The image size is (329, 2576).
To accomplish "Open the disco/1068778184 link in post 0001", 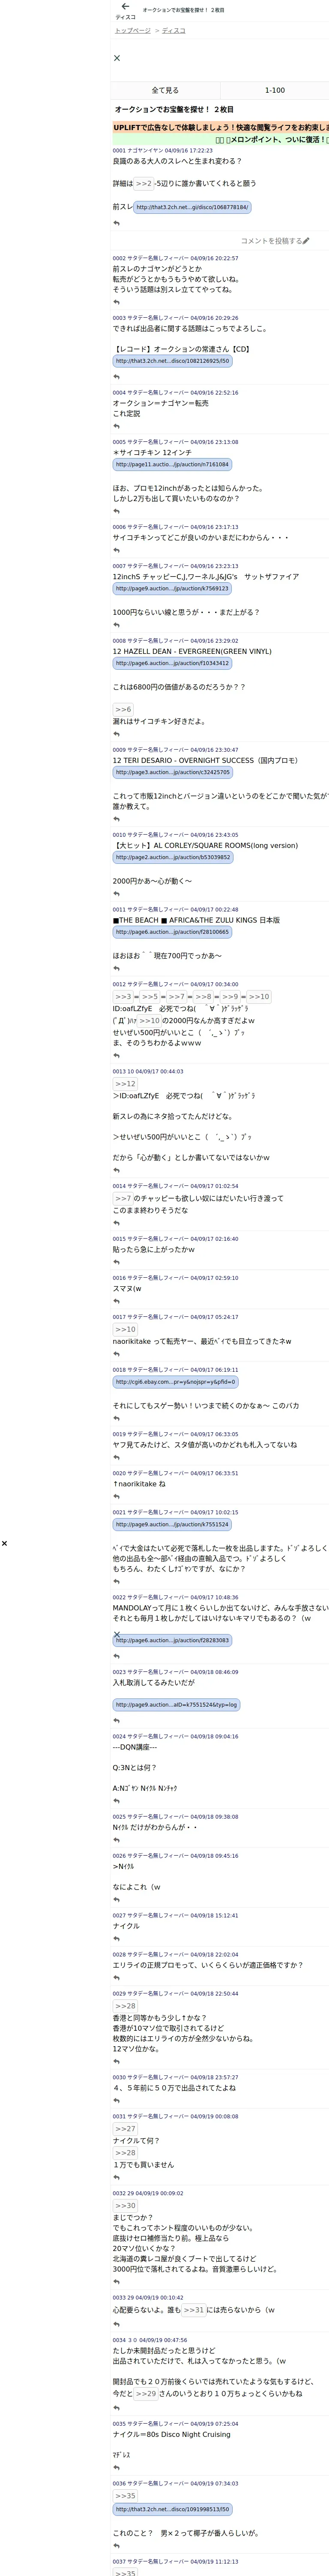I will tap(192, 207).
